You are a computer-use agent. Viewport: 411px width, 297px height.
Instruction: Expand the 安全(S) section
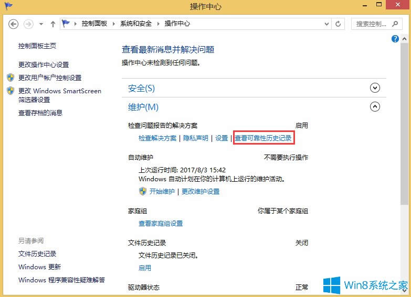point(375,88)
